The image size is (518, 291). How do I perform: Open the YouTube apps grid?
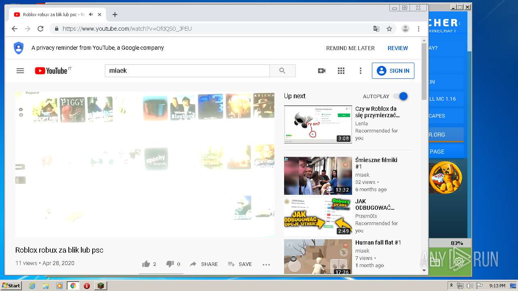click(341, 71)
